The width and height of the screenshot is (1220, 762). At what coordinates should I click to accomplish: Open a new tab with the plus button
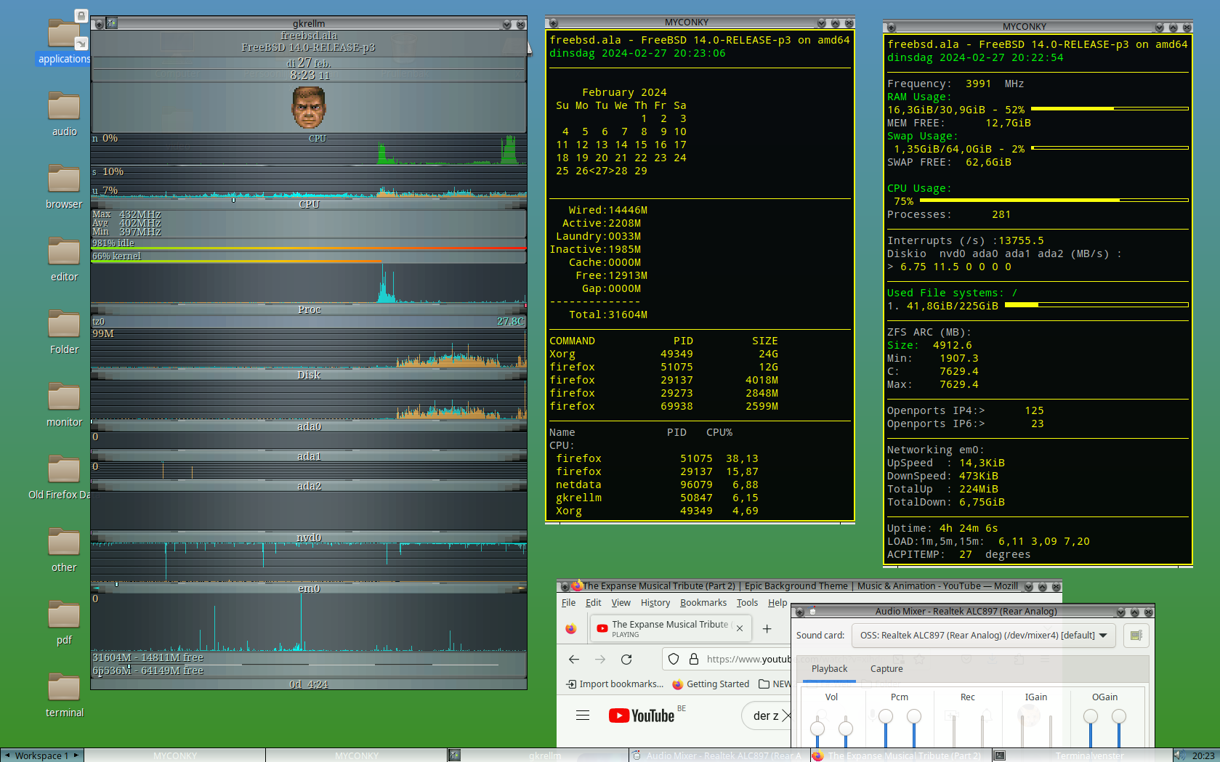pyautogui.click(x=767, y=628)
